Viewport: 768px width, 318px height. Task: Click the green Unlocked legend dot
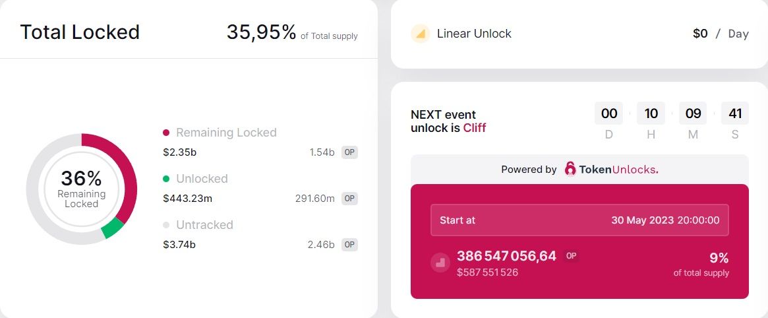click(x=166, y=179)
